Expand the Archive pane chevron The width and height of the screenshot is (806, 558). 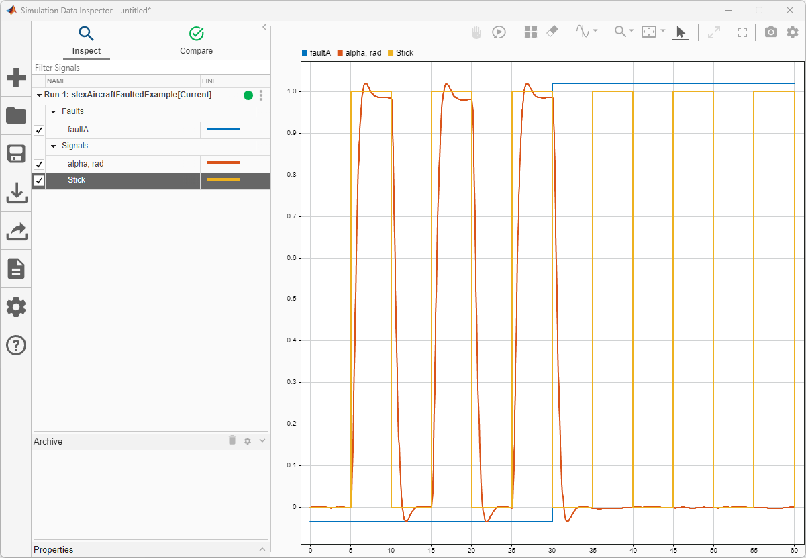pos(262,440)
